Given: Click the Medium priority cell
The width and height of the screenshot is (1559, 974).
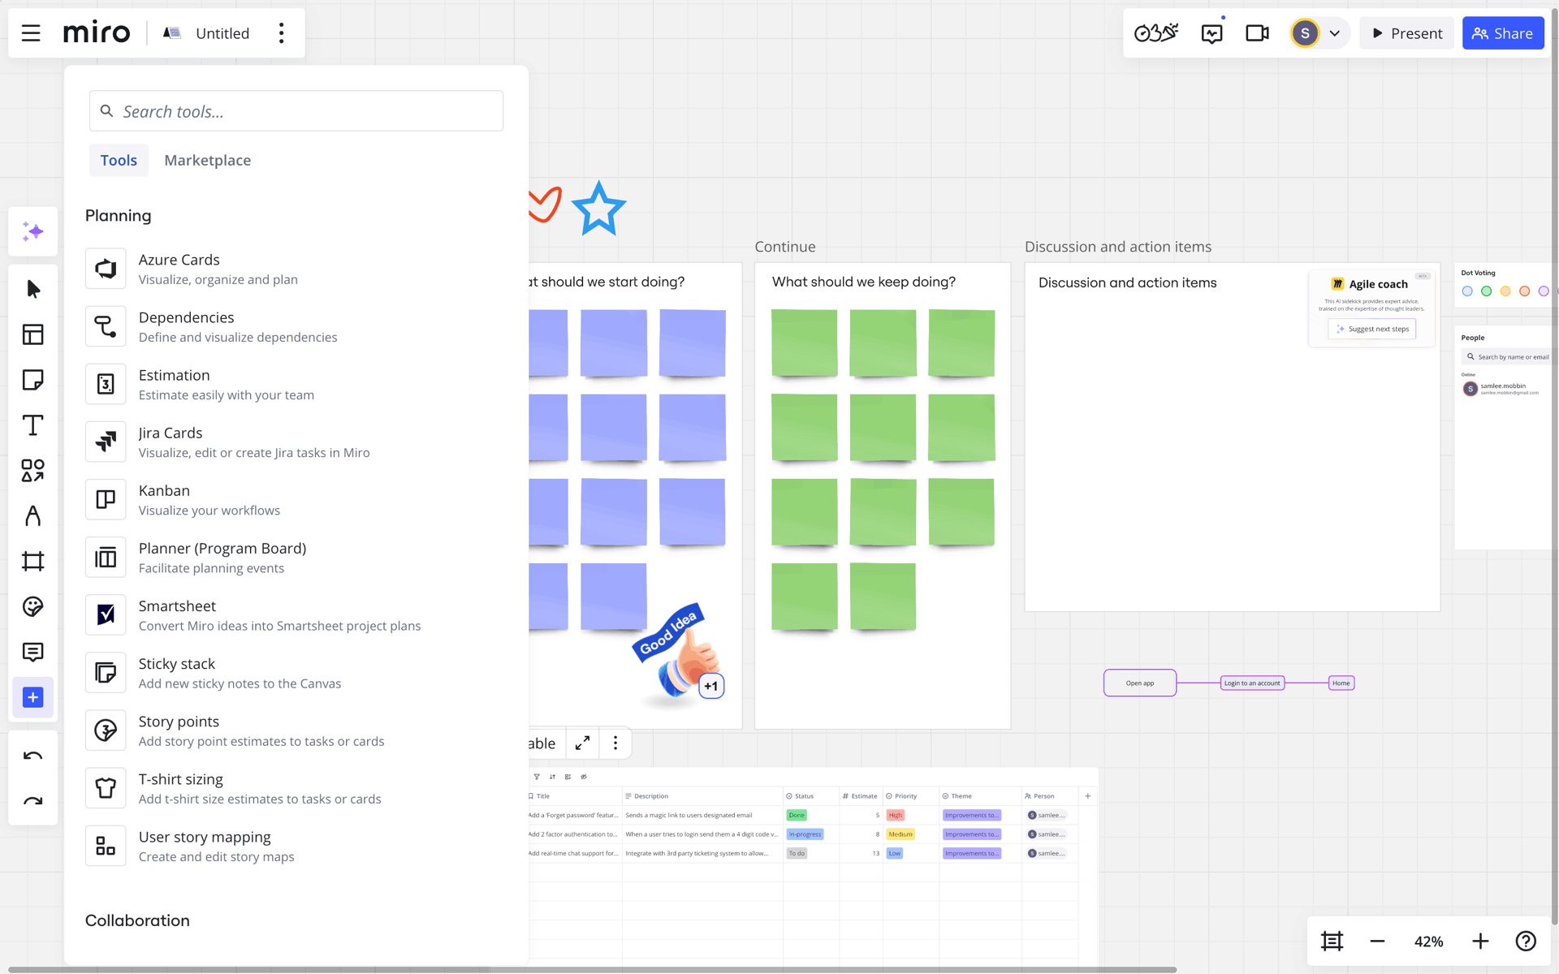Looking at the screenshot, I should (900, 834).
